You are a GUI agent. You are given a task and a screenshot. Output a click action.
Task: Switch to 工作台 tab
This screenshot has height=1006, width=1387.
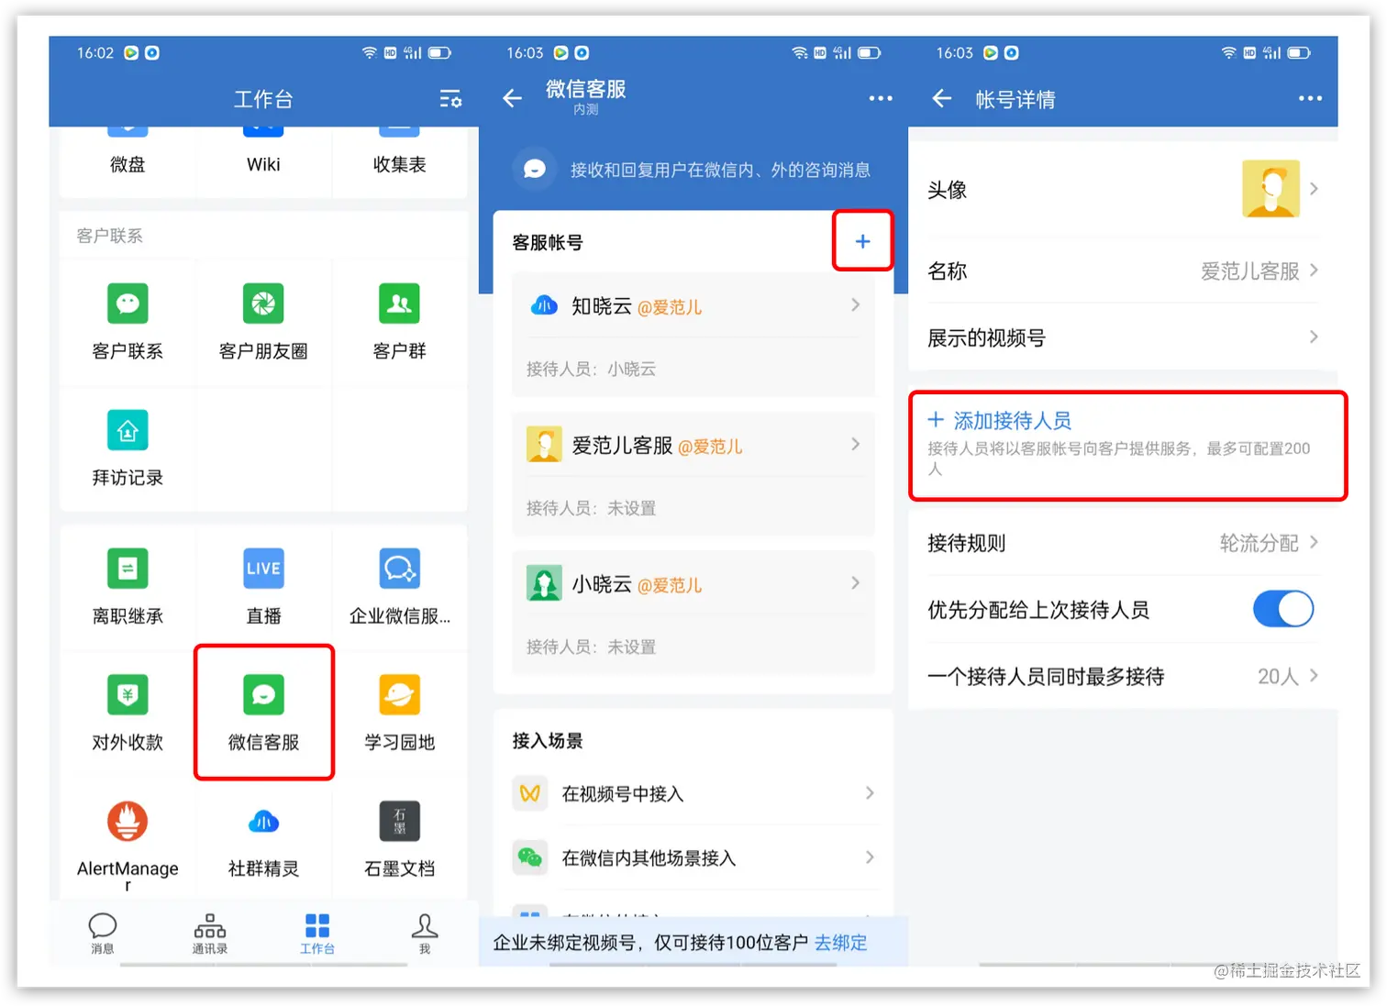317,934
